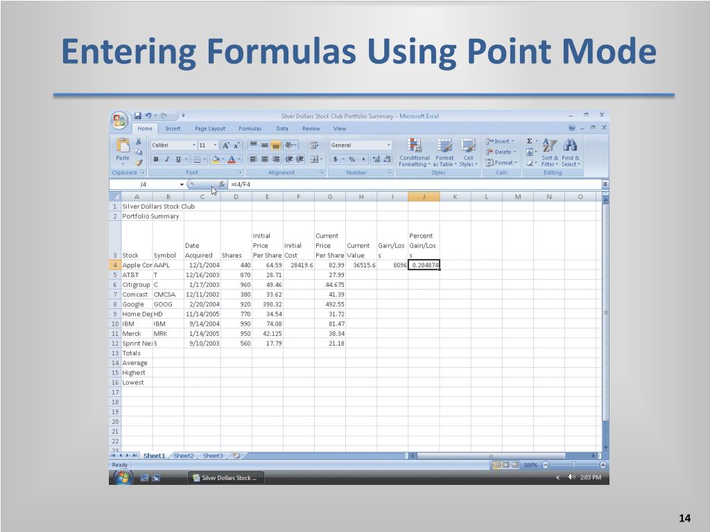The image size is (710, 532).
Task: Open the General number format dropdown
Action: (388, 145)
